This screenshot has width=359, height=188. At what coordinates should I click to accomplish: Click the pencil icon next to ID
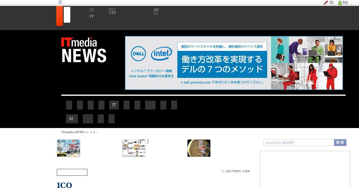[326, 3]
